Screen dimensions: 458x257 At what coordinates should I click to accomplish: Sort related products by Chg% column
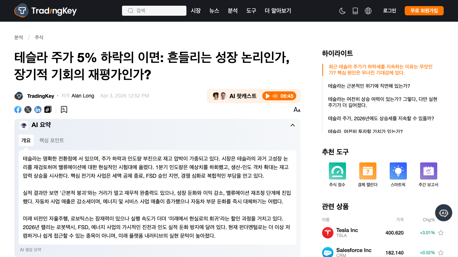pos(429,220)
